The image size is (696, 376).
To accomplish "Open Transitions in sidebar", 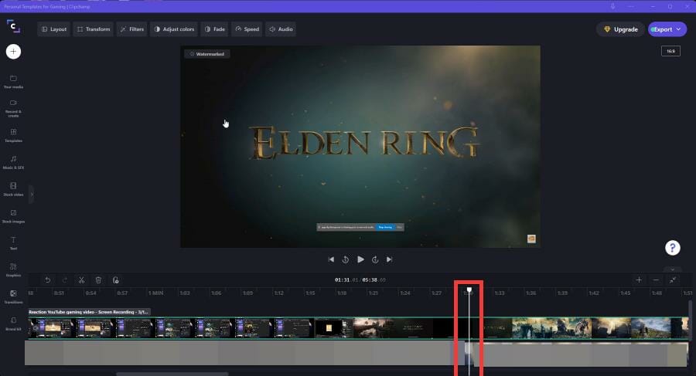I will click(x=13, y=297).
